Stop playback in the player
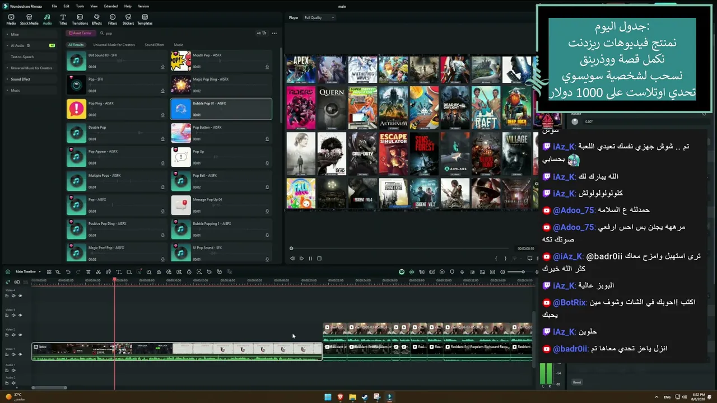This screenshot has width=717, height=403. [x=319, y=259]
